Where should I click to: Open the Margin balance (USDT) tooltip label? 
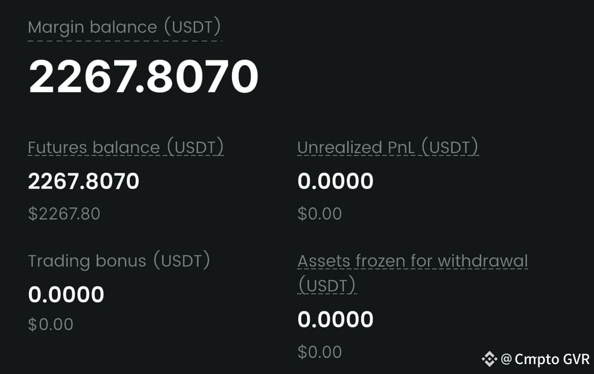coord(124,27)
